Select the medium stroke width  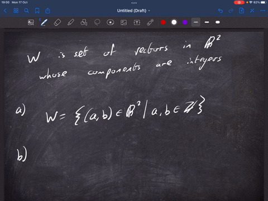[x=207, y=22]
